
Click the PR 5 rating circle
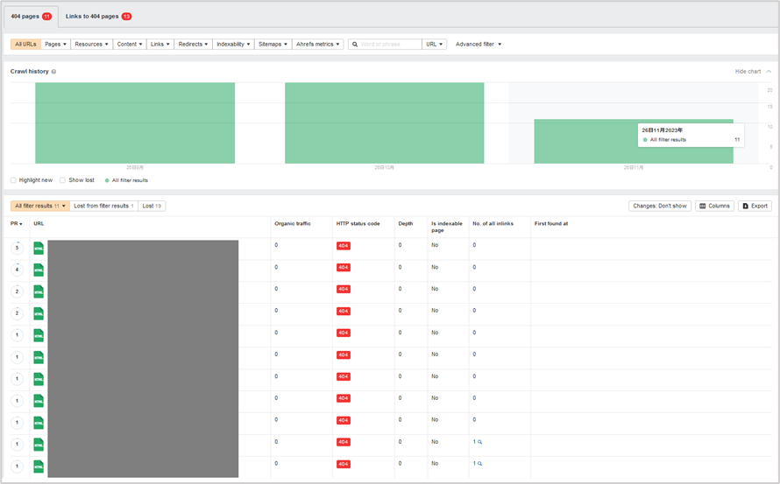tap(17, 248)
